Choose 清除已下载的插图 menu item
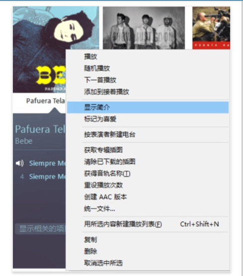243x276 pixels. [148, 162]
